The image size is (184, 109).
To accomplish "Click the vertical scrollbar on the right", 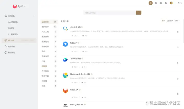I will [x=183, y=31].
